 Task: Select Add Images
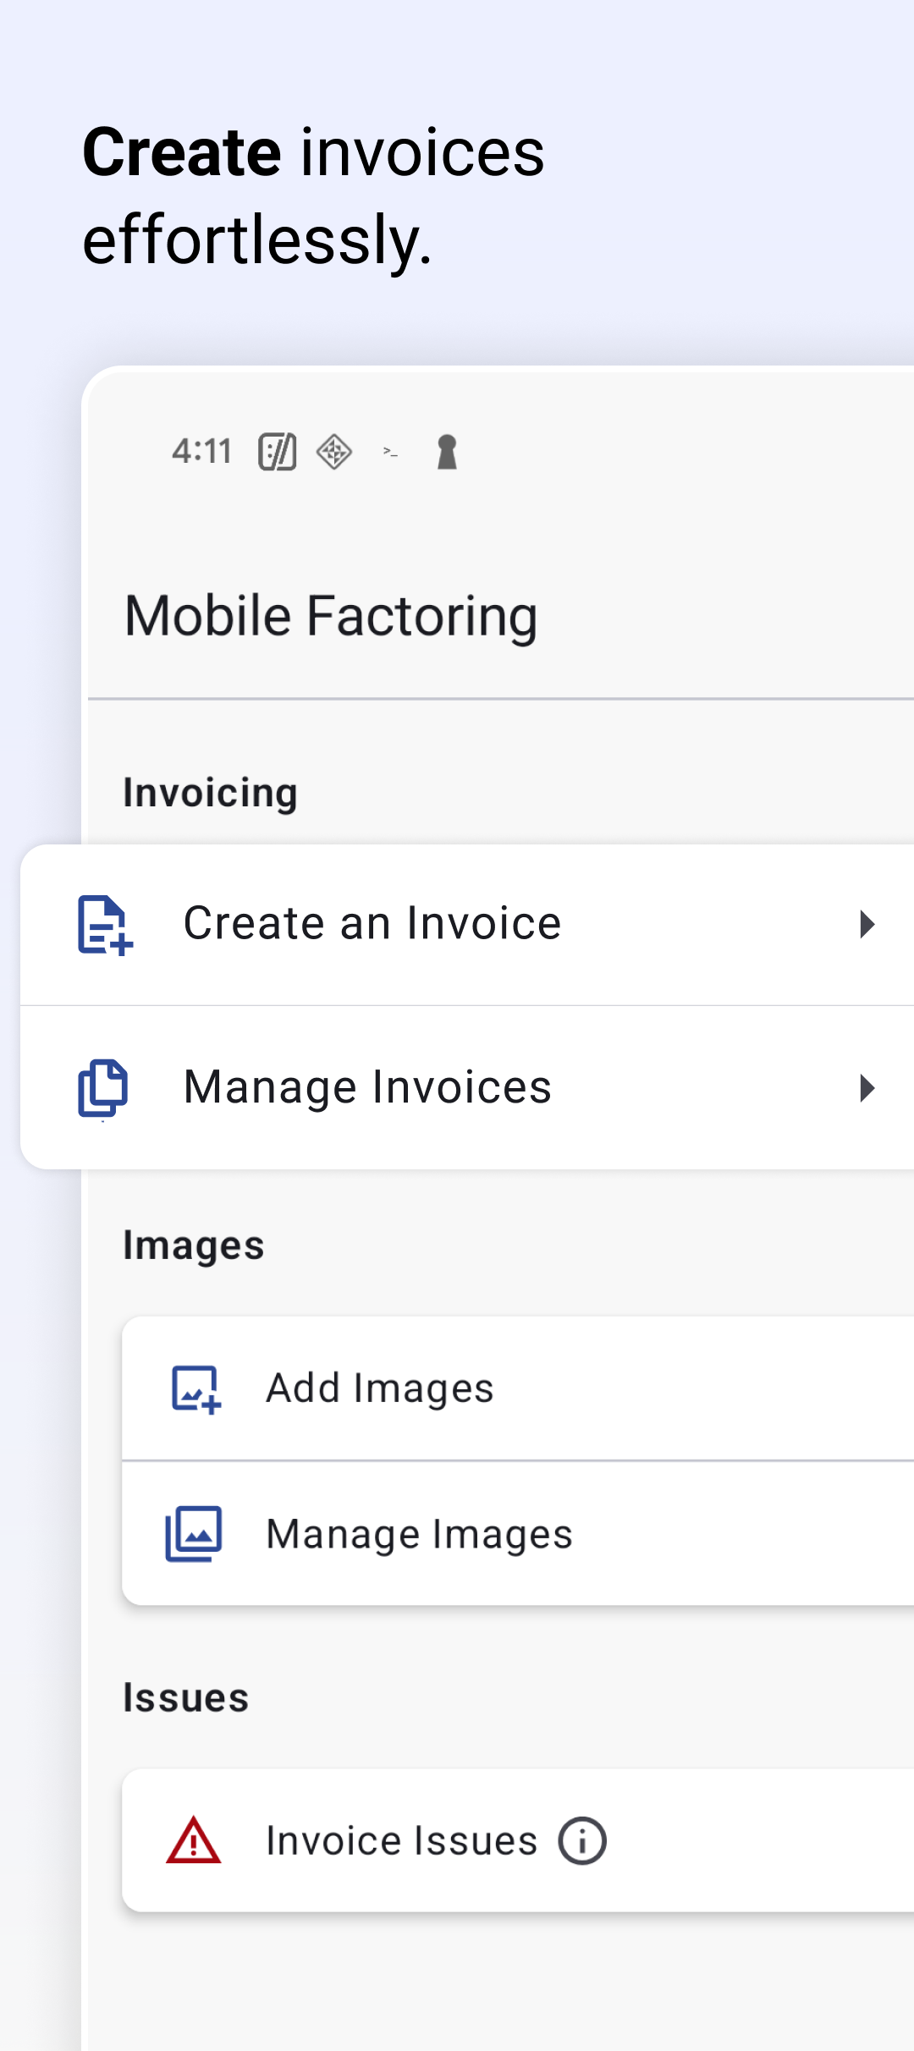tap(518, 1388)
